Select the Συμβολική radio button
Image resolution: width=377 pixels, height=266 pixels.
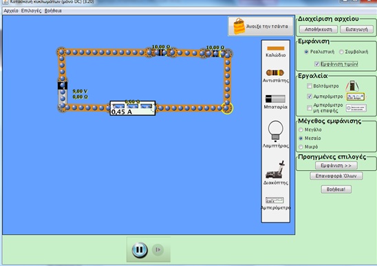tap(341, 52)
